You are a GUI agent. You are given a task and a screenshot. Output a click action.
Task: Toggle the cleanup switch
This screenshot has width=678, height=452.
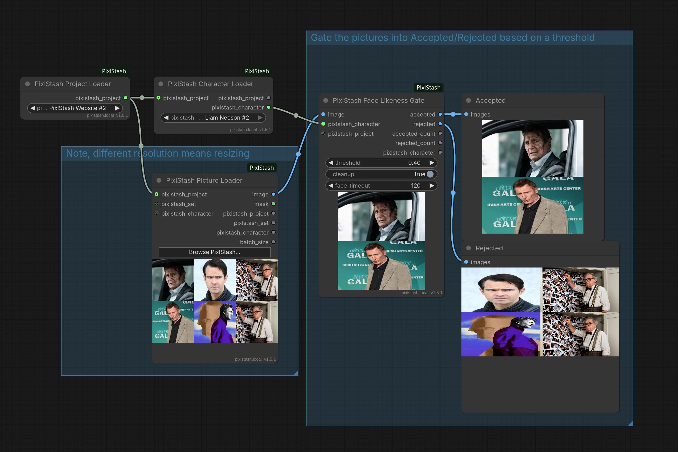(430, 174)
